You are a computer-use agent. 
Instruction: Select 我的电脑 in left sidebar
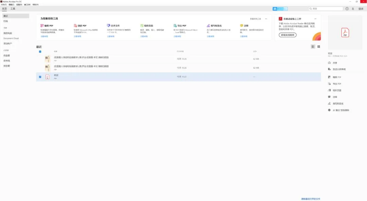click(8, 33)
